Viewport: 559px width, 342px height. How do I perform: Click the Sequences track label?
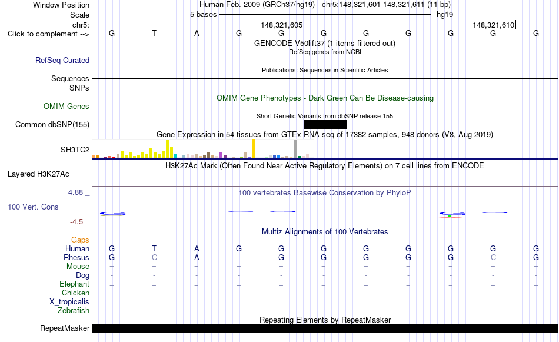tap(70, 78)
